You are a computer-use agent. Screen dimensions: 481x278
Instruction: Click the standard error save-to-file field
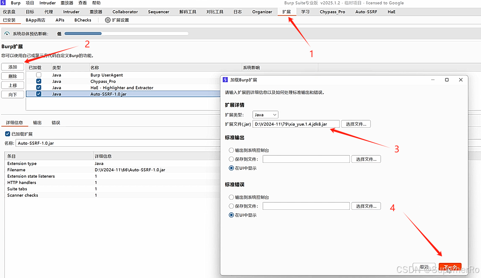306,206
